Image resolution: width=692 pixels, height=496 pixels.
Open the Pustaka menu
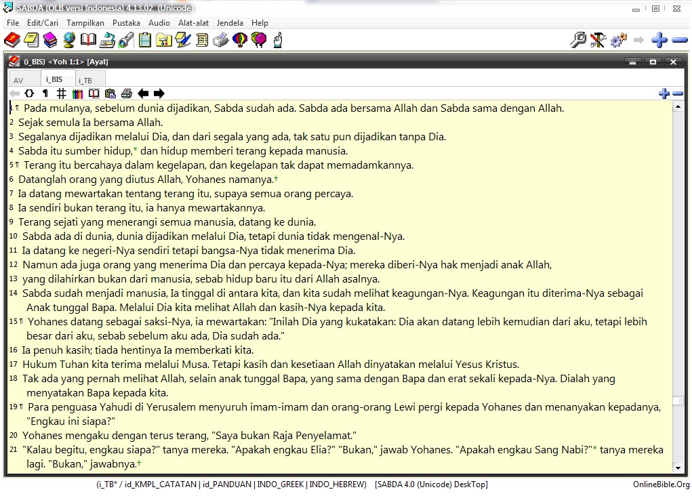tap(126, 22)
